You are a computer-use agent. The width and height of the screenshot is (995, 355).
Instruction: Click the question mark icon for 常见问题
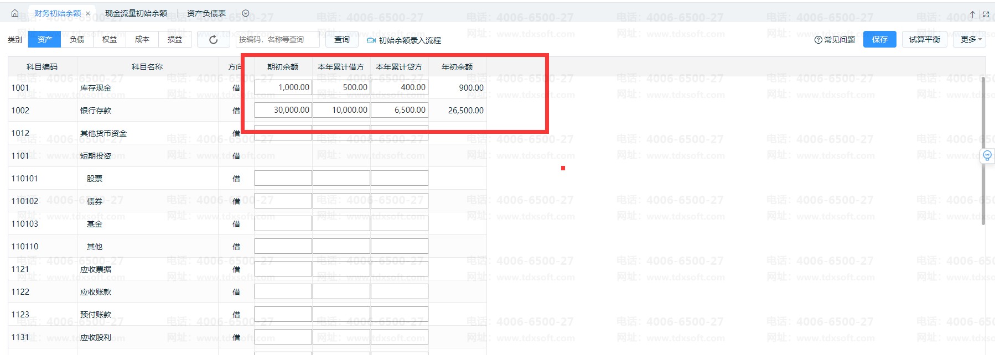pos(818,40)
